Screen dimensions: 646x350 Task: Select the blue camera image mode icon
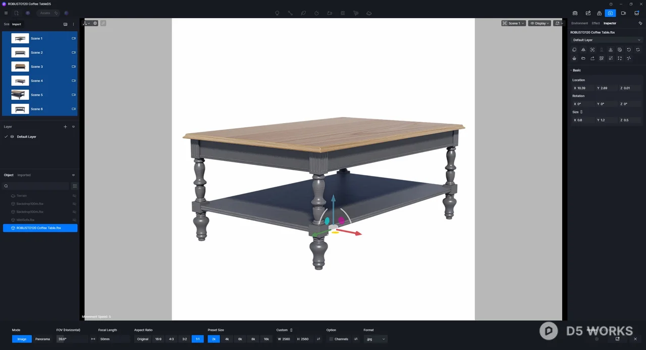611,13
